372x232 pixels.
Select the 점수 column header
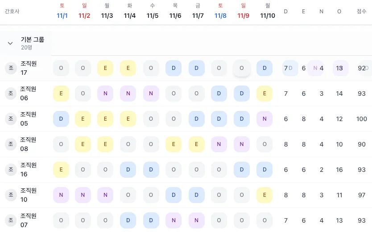pos(362,11)
